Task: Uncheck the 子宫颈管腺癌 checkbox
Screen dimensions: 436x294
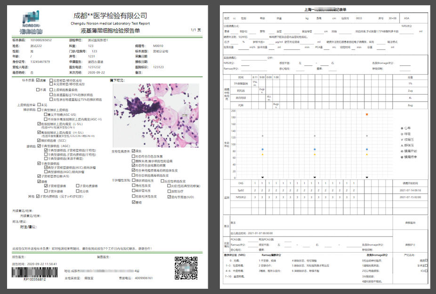Action: click(46, 186)
